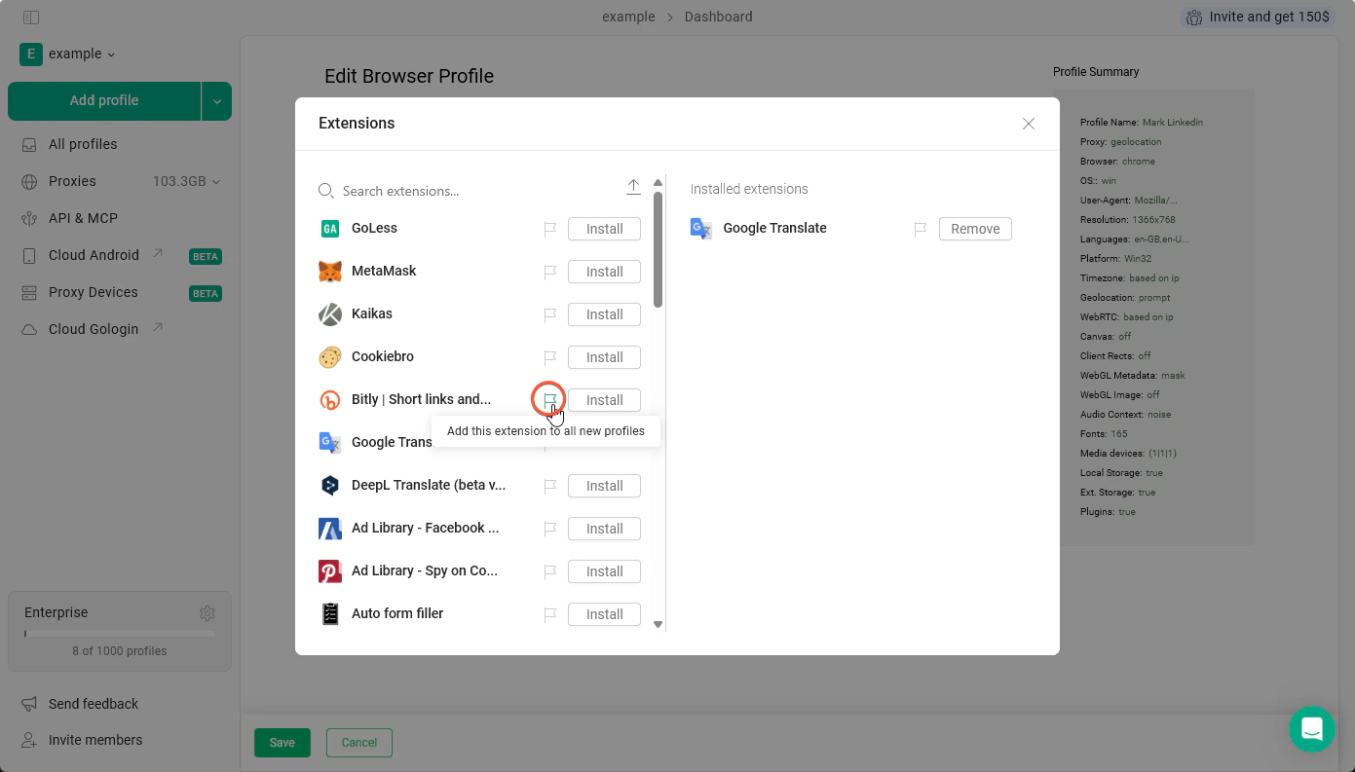
Task: Toggle MetaMask for all new profiles
Action: click(550, 272)
